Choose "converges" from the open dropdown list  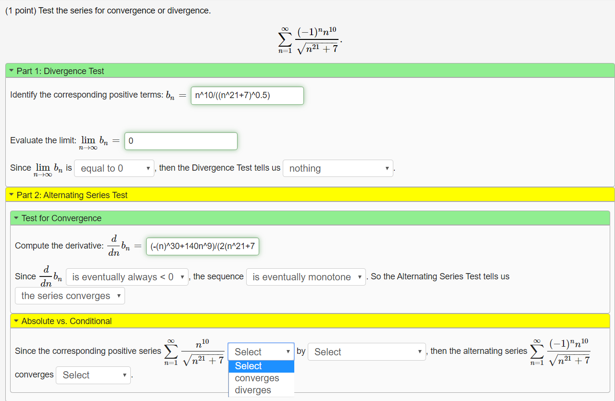coord(257,378)
